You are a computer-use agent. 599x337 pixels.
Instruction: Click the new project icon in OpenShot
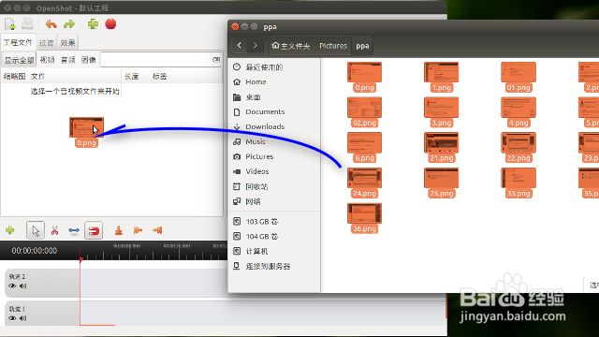10,24
